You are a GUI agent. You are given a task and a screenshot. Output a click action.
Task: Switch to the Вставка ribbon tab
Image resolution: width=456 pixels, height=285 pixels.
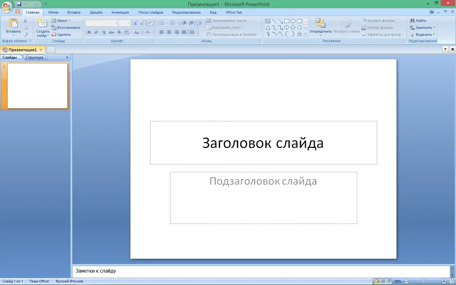tap(74, 12)
